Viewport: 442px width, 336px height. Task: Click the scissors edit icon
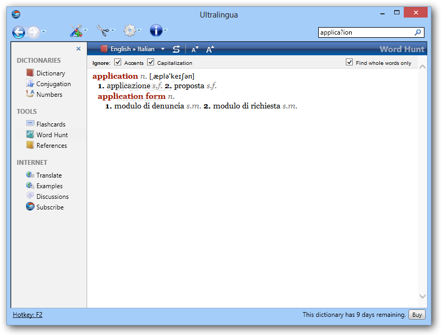(x=103, y=30)
